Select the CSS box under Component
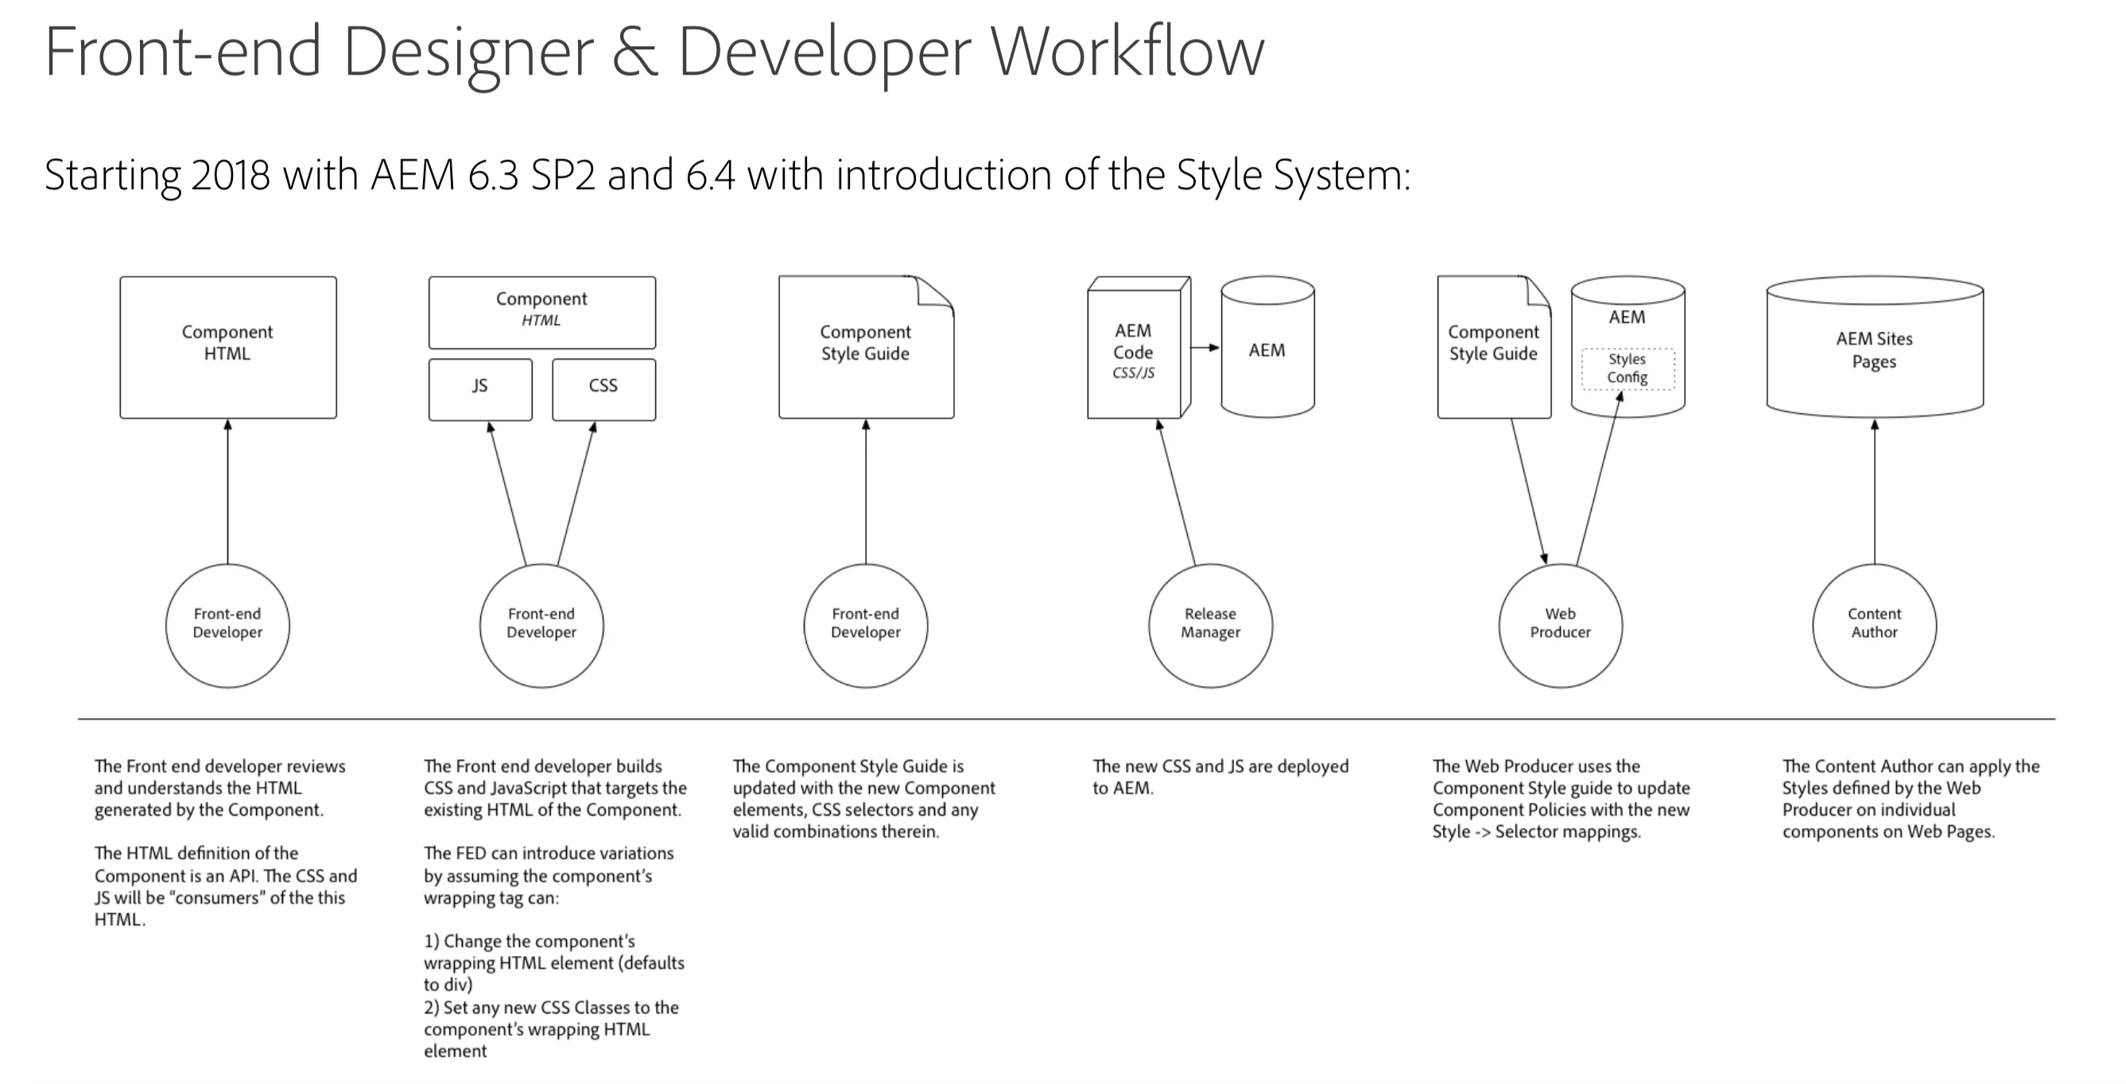 pos(603,389)
